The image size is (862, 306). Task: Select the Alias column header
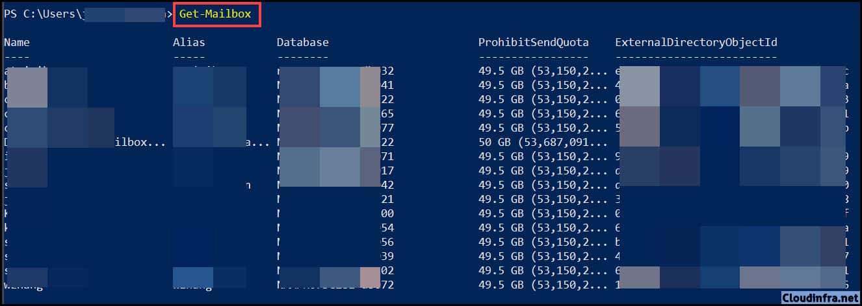pos(189,42)
